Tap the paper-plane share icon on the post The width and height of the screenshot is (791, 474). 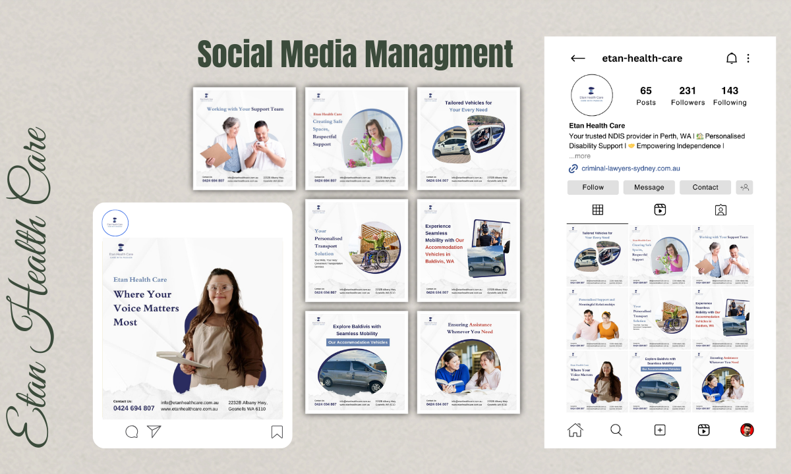[x=154, y=431]
